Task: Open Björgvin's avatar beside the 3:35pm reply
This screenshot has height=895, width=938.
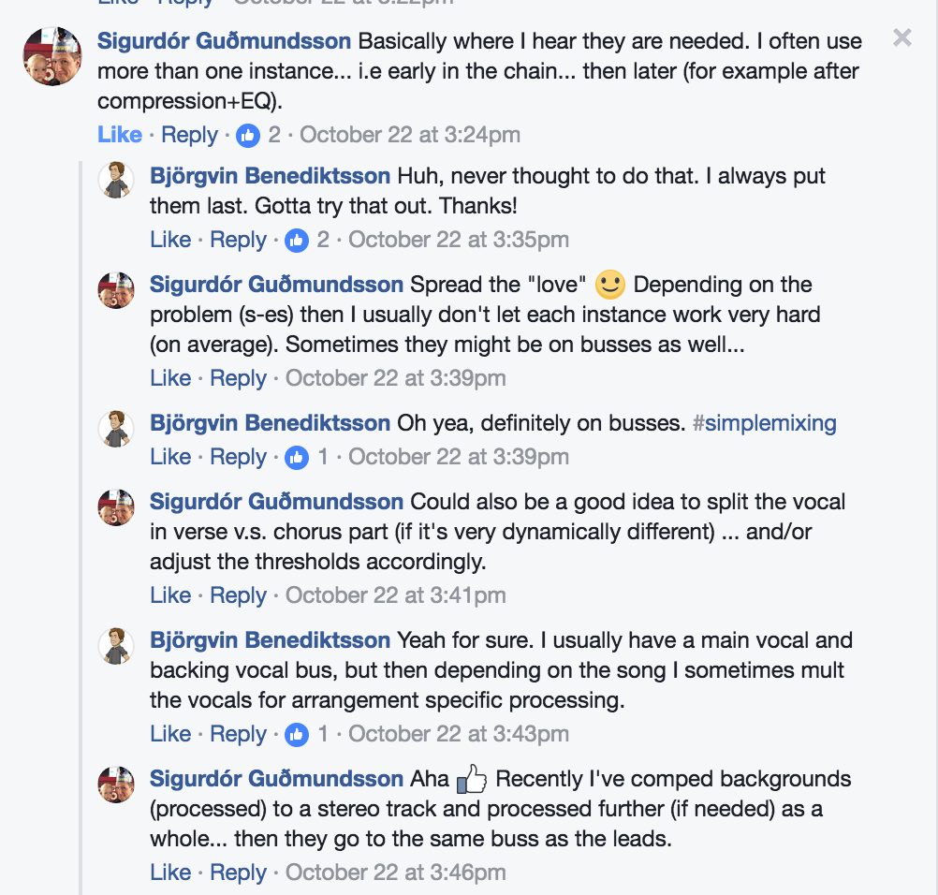Action: tap(117, 180)
